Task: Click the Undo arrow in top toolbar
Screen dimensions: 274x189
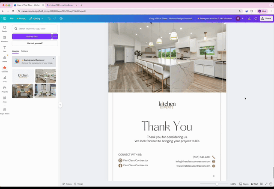Action: [x=49, y=18]
